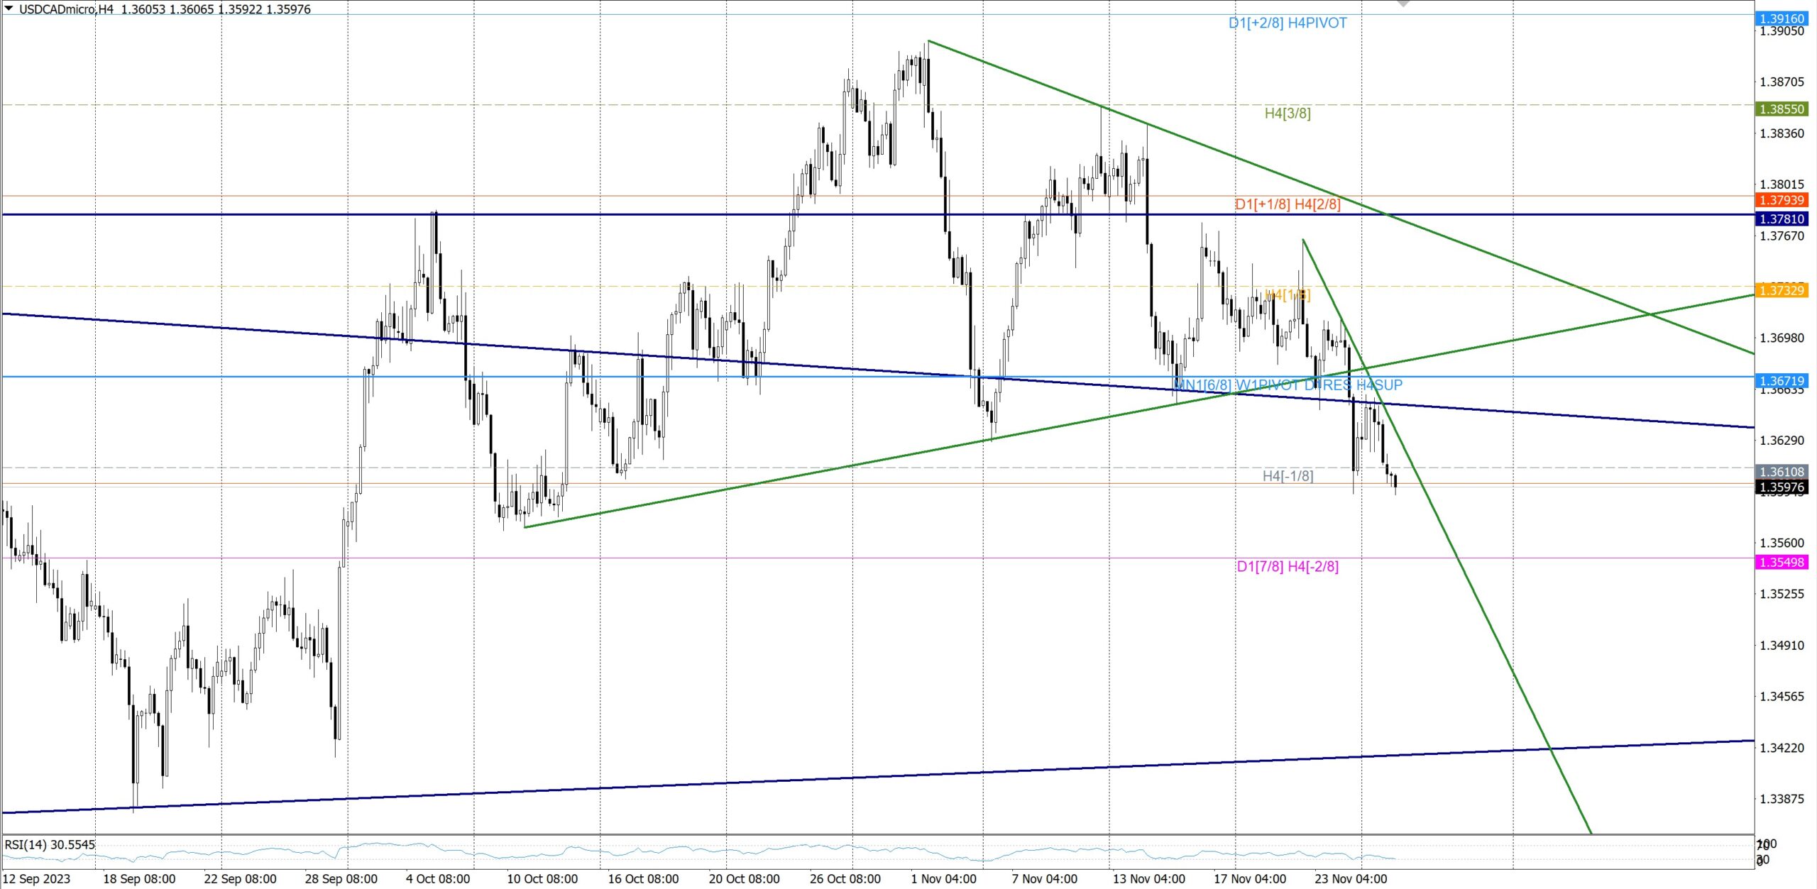Click the D1[+1/8] H4[2/8] label
1817x889 pixels.
pyautogui.click(x=1288, y=204)
